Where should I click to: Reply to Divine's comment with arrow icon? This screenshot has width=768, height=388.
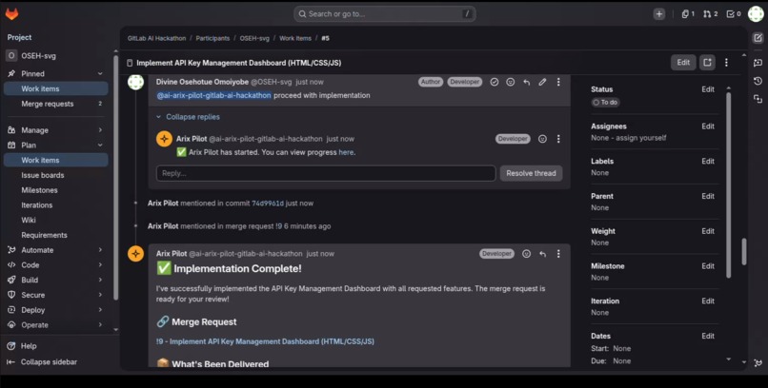[527, 82]
